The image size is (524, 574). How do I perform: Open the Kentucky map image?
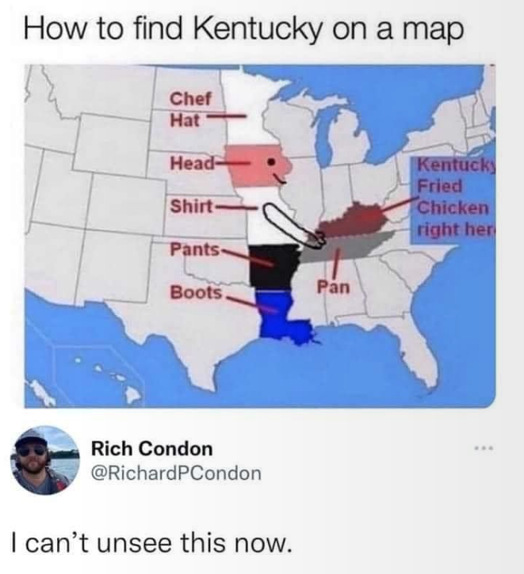pyautogui.click(x=260, y=236)
